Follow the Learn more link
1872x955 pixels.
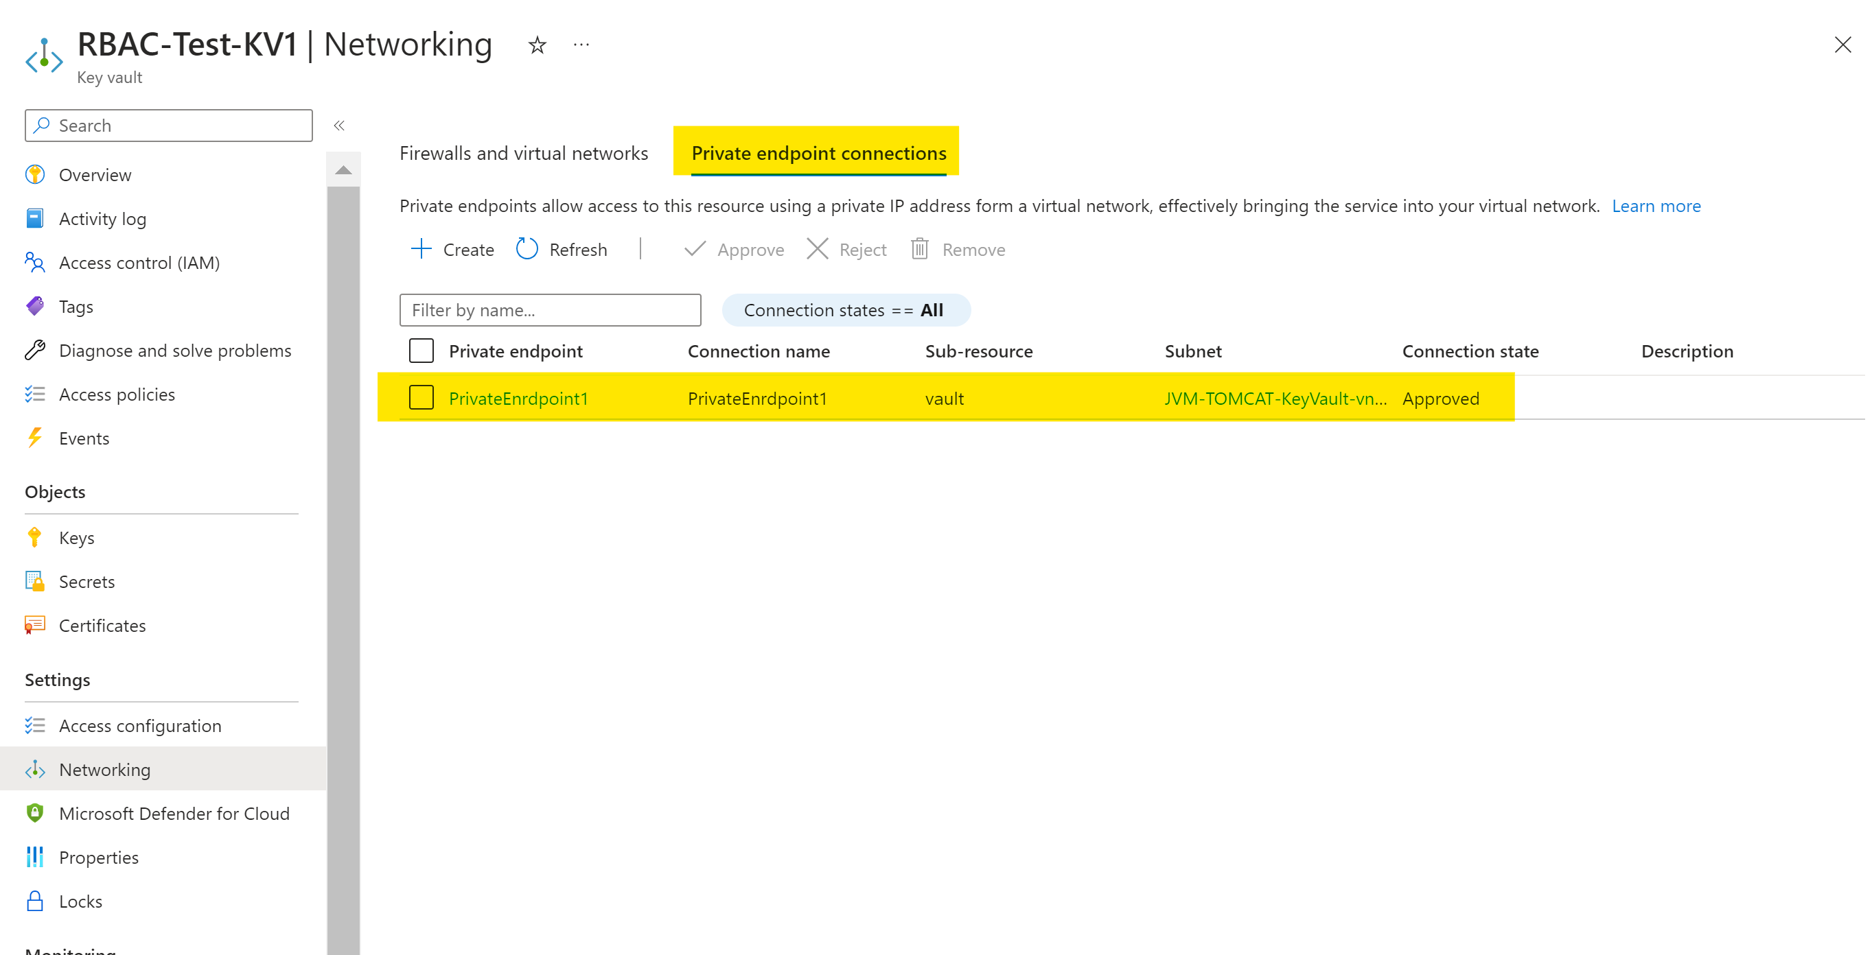tap(1656, 207)
